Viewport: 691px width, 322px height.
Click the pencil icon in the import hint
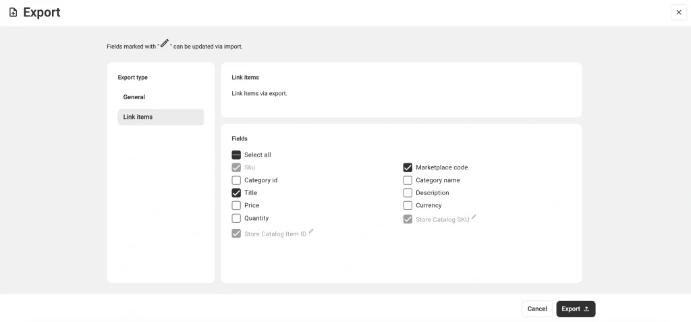click(x=164, y=43)
